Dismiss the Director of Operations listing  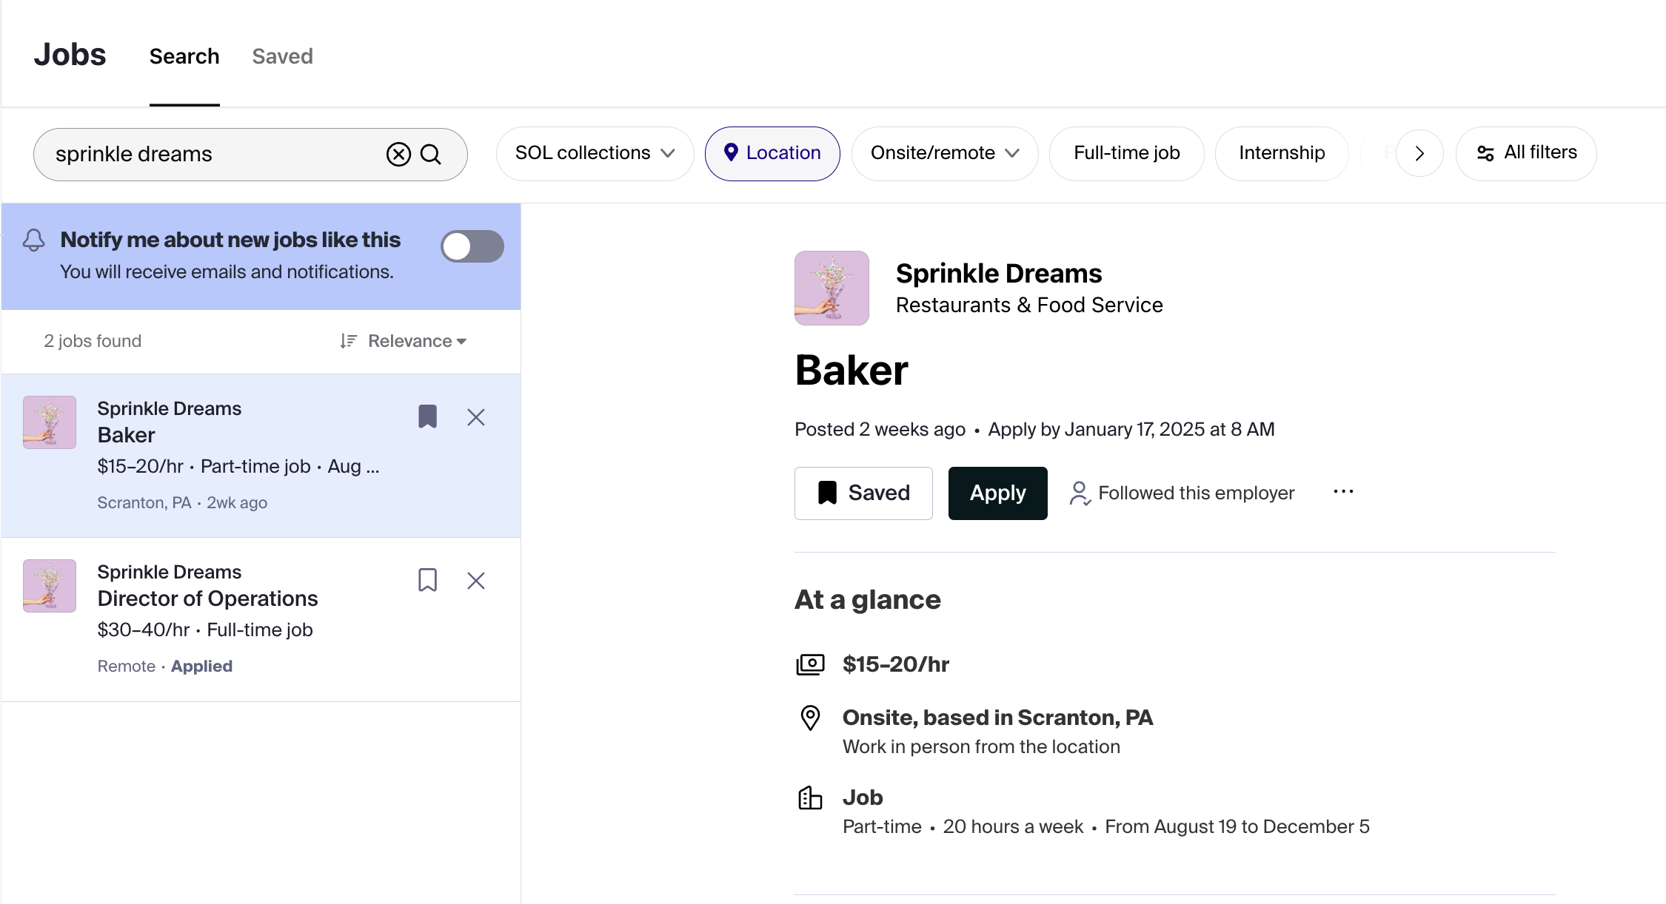(476, 581)
